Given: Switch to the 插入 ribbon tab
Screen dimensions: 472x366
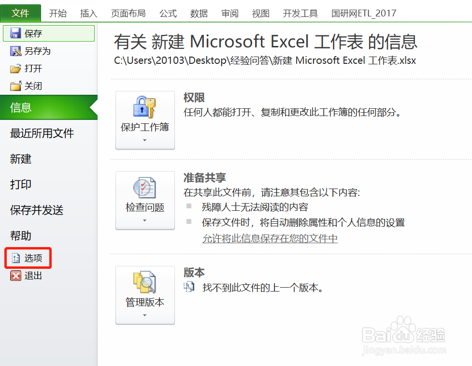Looking at the screenshot, I should click(x=88, y=13).
